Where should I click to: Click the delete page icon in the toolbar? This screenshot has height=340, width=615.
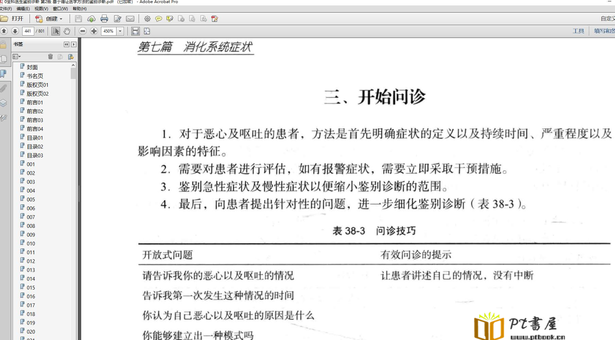point(181,19)
